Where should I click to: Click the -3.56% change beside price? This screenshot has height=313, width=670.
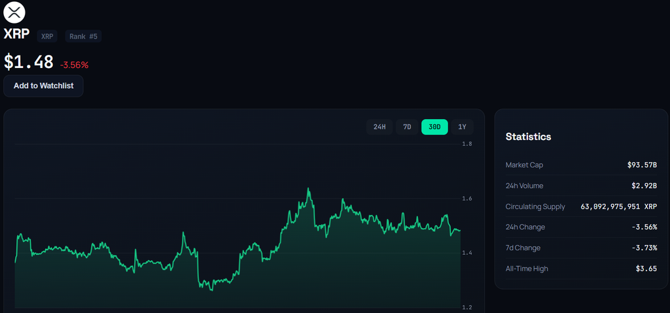click(x=75, y=65)
